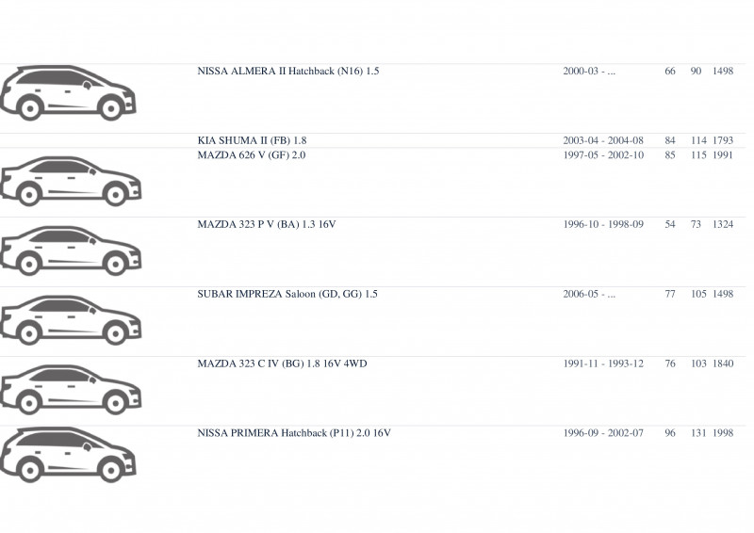Screen dimensions: 754x533
Task: Click the 1991-11 - 1993-12 date range
Action: point(603,363)
